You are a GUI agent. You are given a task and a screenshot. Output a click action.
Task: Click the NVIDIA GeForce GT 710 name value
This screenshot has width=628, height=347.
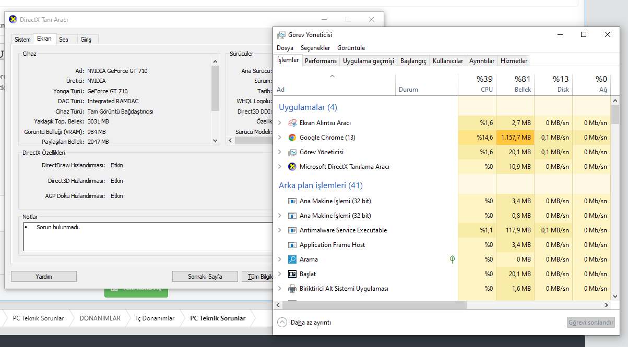117,71
